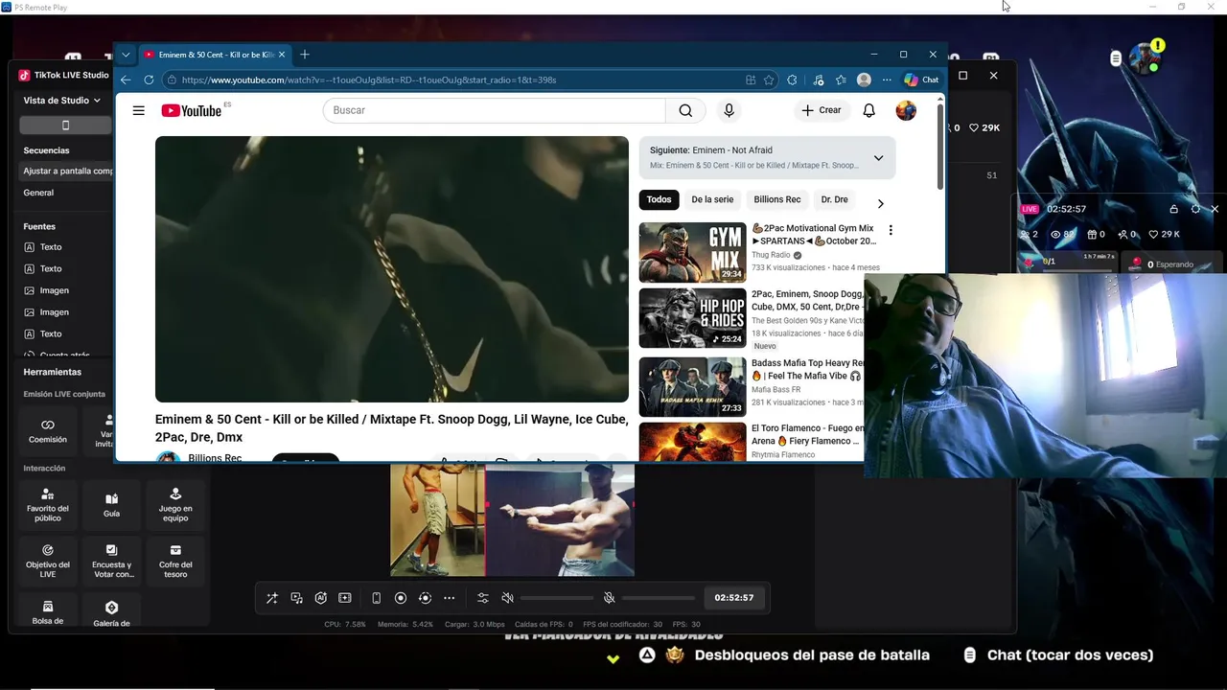This screenshot has width=1227, height=690.
Task: Adjust the speaker volume slider
Action: 557,598
